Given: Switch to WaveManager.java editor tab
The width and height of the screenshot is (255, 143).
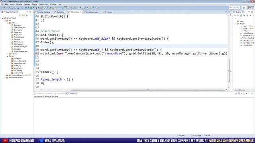Looking at the screenshot, I should coord(42,12).
